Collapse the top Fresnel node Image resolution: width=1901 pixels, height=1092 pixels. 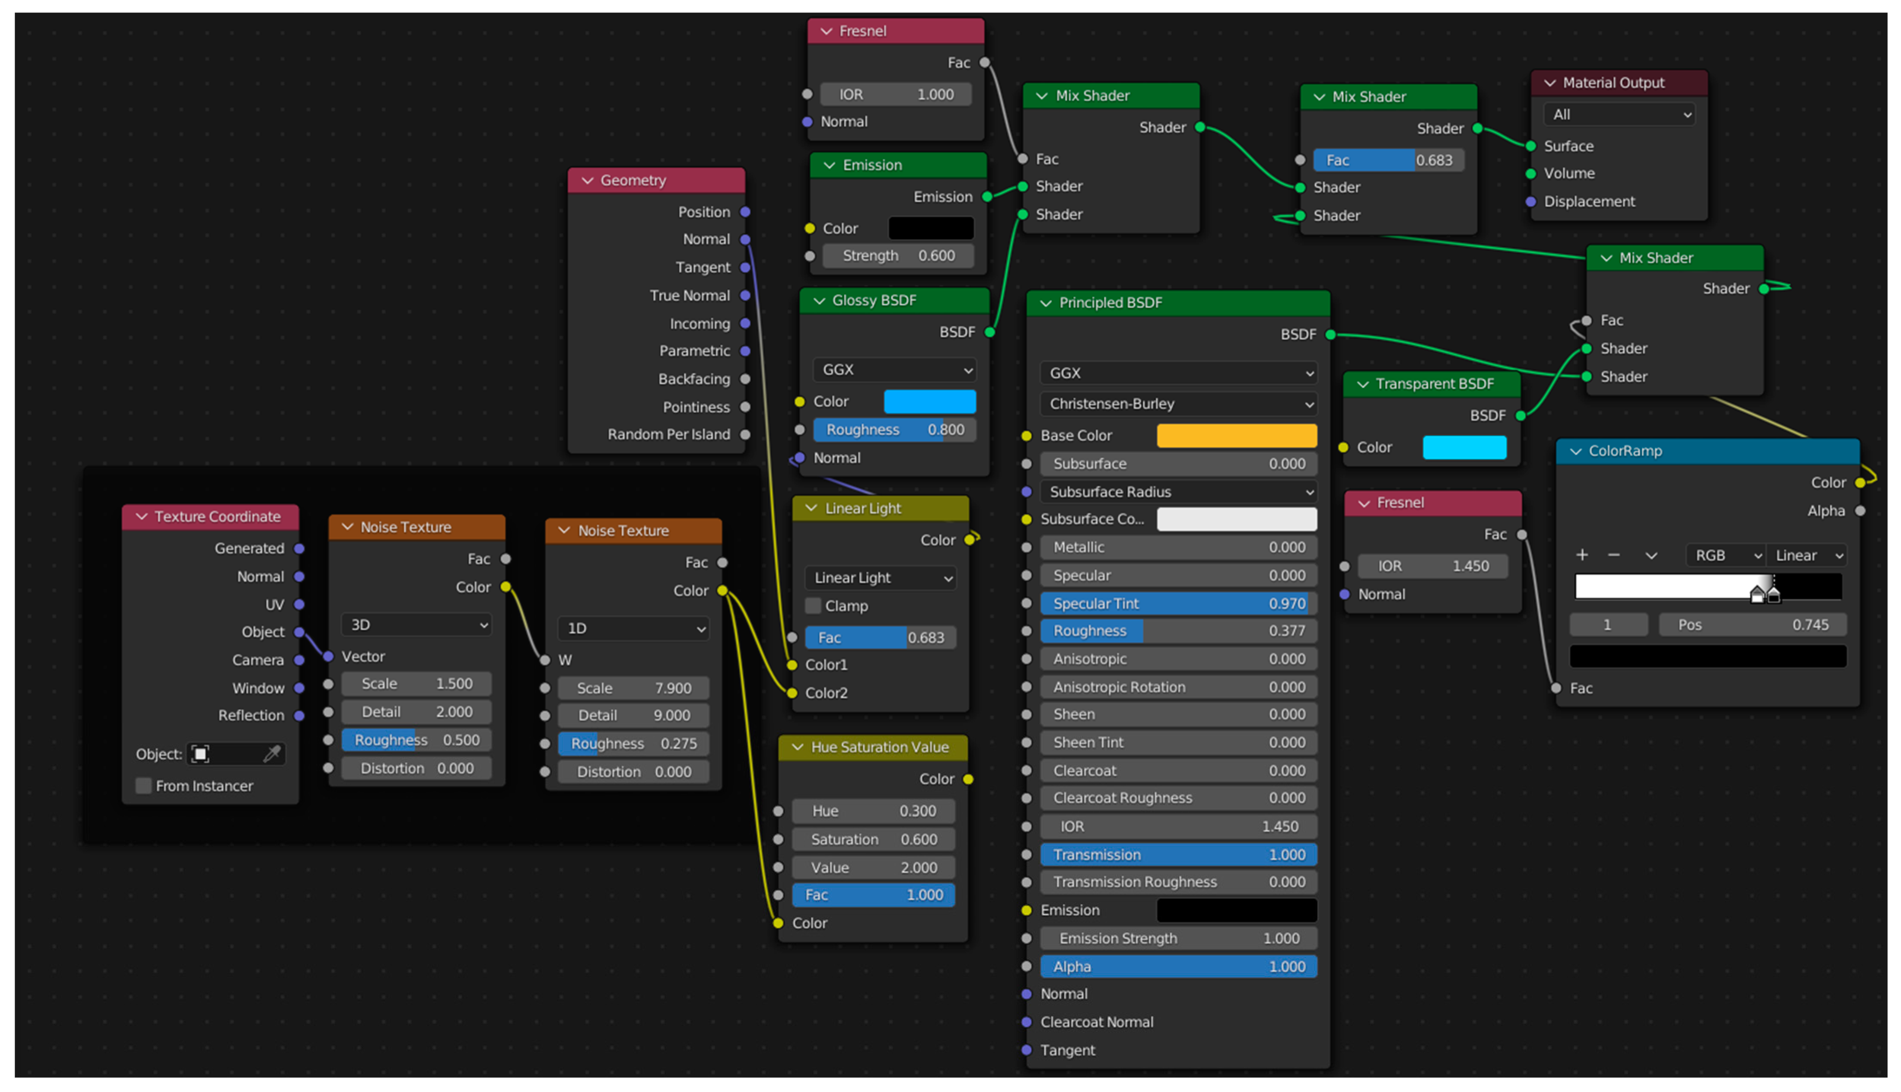[826, 31]
